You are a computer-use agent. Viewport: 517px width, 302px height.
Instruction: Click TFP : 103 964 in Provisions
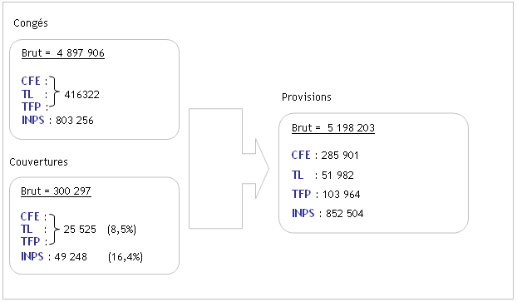click(326, 194)
